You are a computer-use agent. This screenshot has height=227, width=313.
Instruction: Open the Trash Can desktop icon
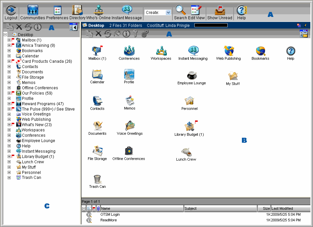[x=97, y=179]
